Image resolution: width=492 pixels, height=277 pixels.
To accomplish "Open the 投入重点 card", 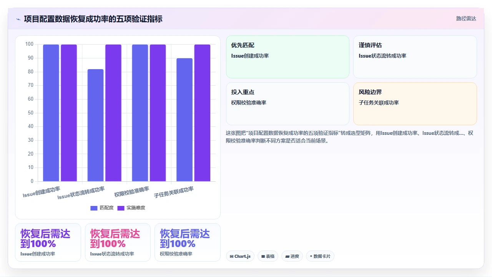I will 288,104.
